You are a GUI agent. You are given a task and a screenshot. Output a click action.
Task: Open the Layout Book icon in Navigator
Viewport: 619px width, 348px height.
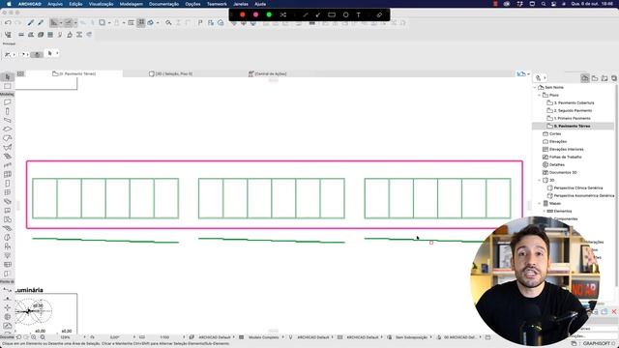tap(604, 78)
